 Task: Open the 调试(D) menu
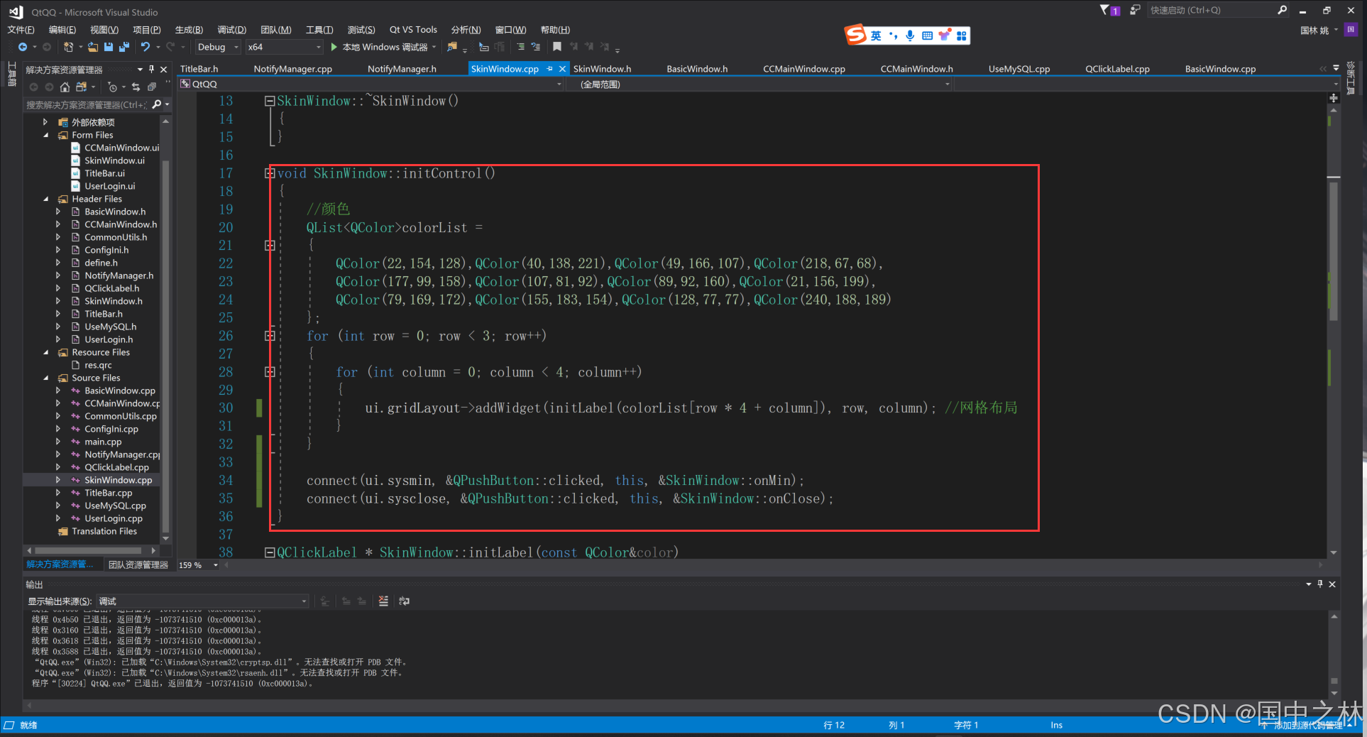232,29
